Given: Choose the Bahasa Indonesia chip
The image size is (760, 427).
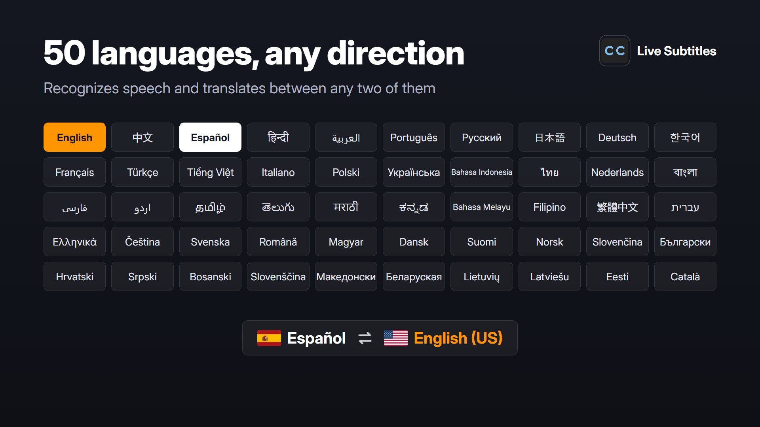Looking at the screenshot, I should 482,172.
